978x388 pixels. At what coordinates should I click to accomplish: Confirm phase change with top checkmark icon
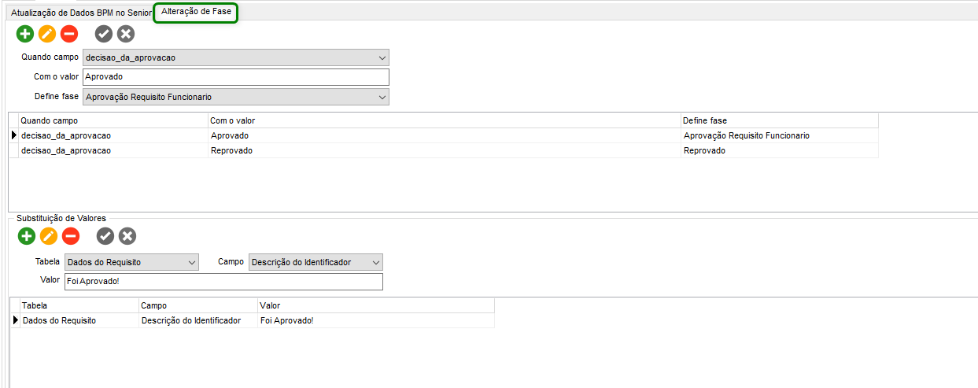[104, 34]
